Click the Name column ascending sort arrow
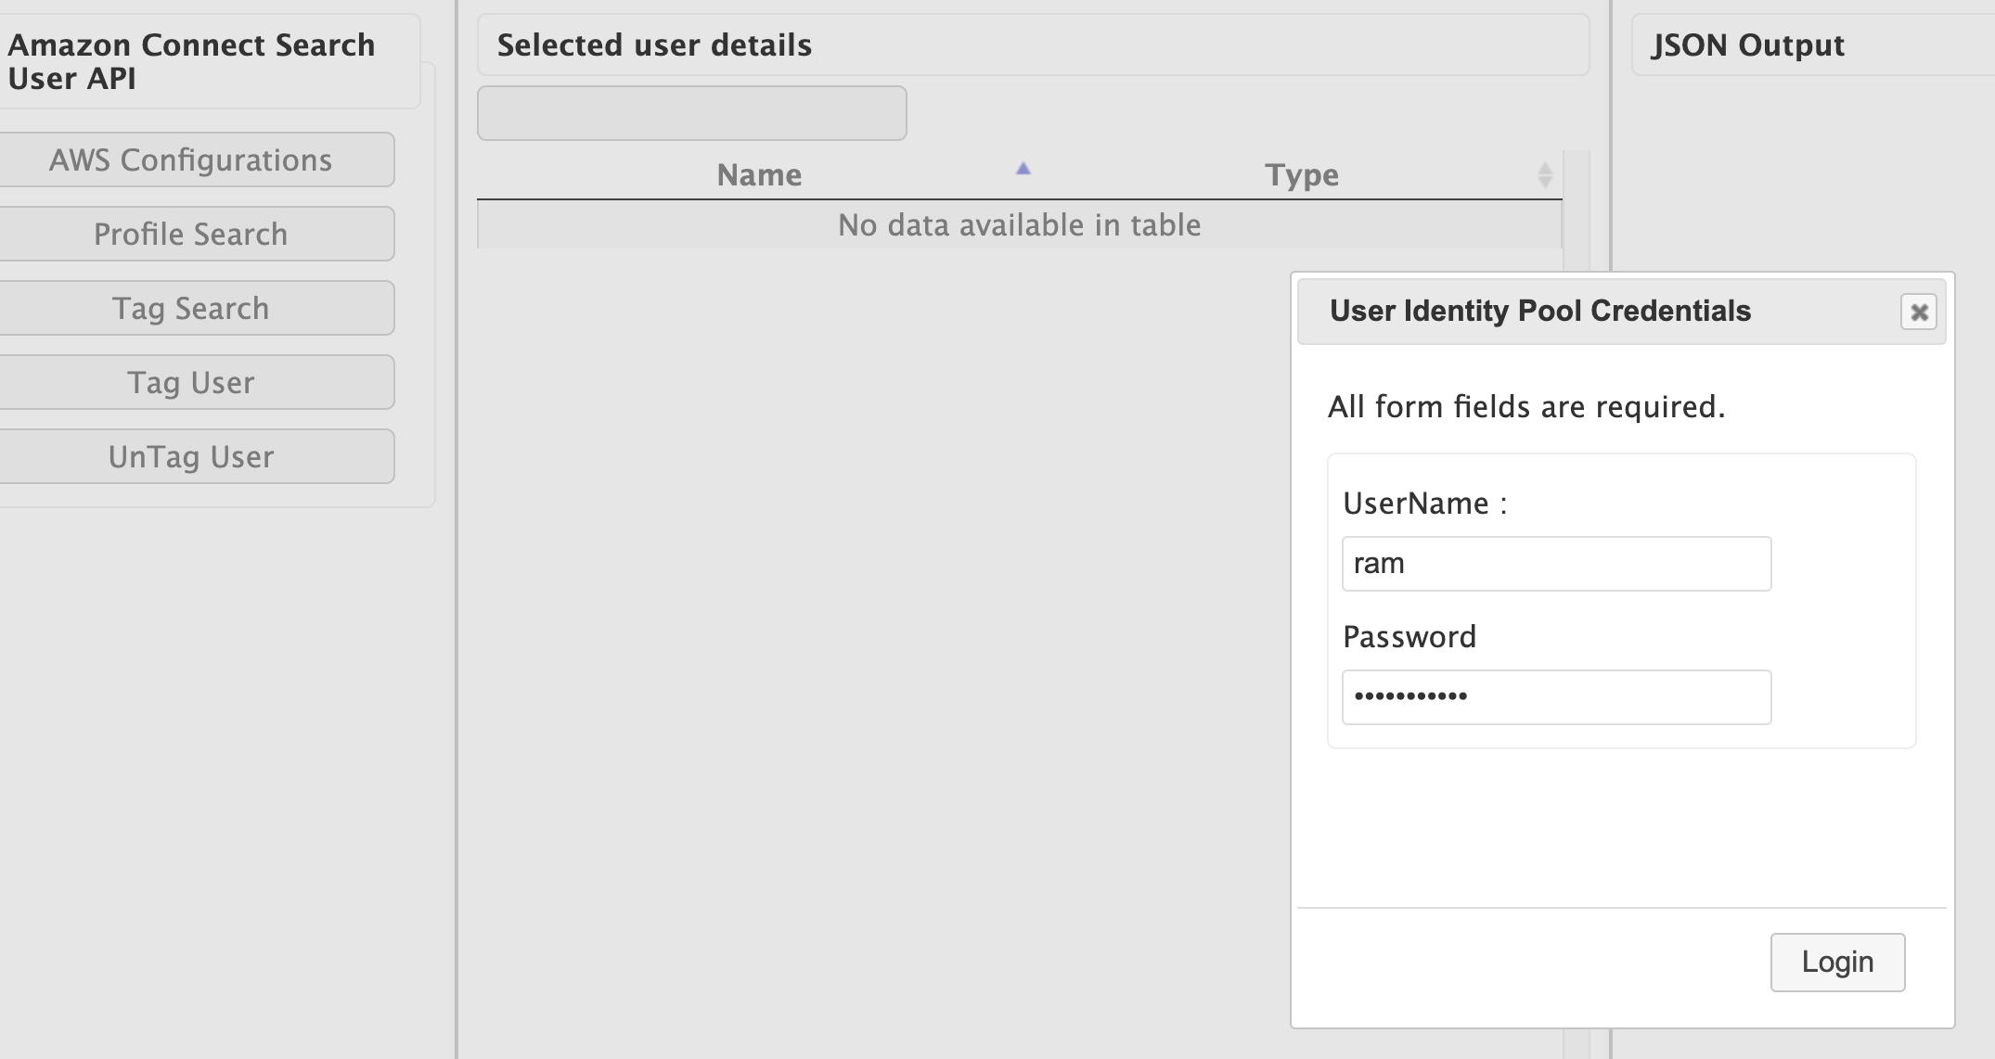 click(1023, 171)
